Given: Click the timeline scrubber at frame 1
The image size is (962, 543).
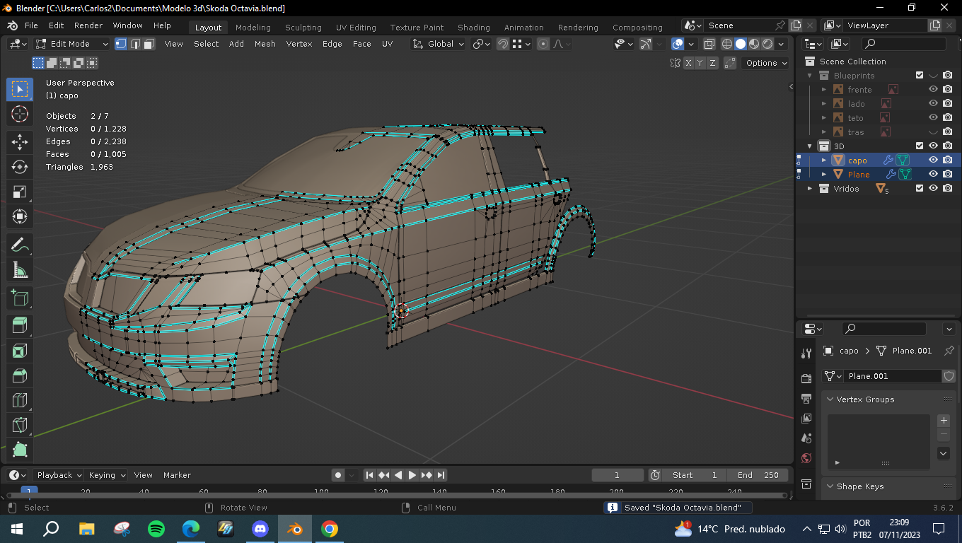Looking at the screenshot, I should click(x=29, y=491).
